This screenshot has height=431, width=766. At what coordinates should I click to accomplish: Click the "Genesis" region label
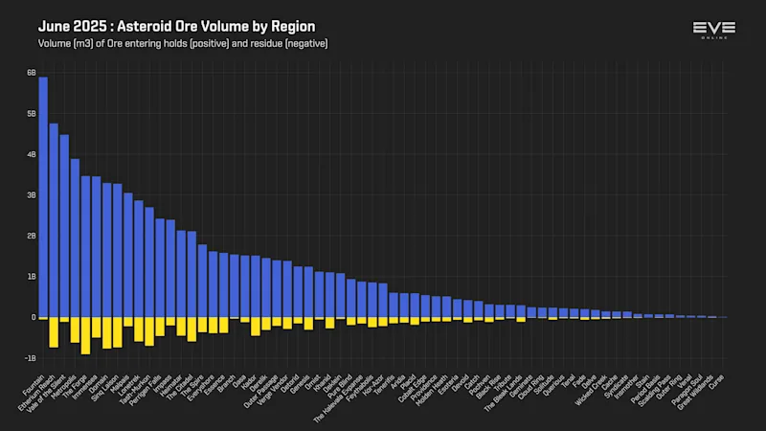click(x=301, y=385)
